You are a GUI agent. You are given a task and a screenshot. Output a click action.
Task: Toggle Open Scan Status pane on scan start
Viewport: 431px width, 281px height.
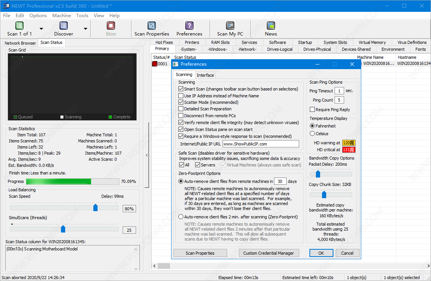coord(181,129)
